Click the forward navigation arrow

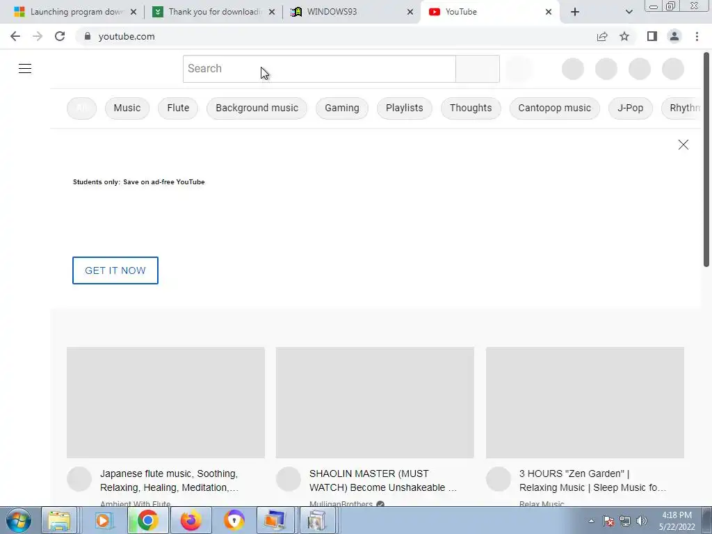point(38,36)
